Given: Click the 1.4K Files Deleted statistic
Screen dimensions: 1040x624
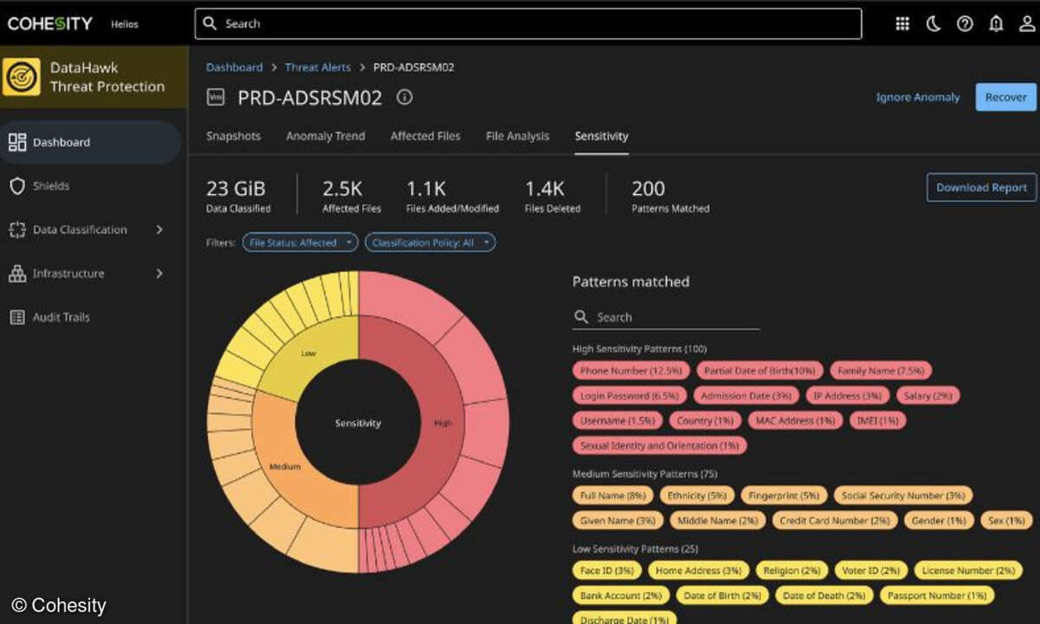Looking at the screenshot, I should pos(552,196).
